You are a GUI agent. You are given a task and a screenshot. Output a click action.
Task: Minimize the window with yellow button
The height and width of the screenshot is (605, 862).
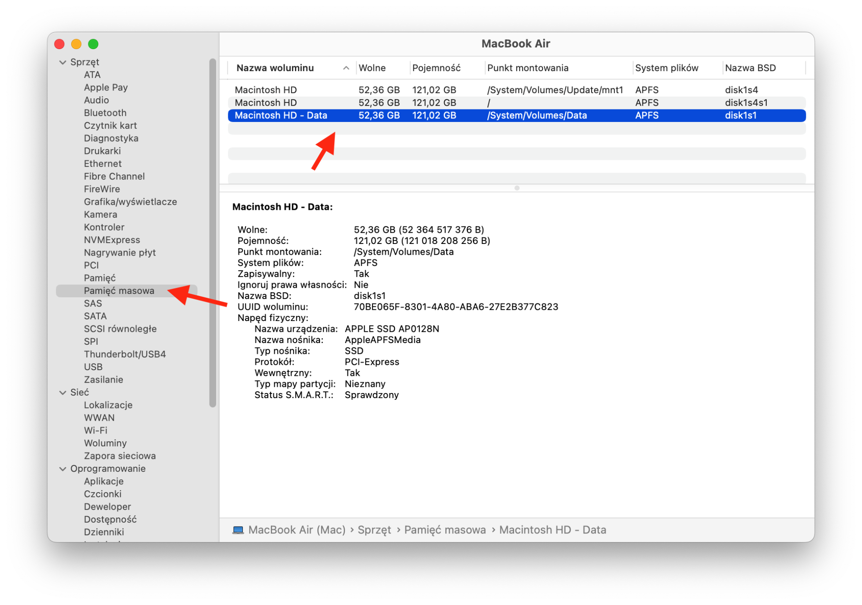(76, 44)
